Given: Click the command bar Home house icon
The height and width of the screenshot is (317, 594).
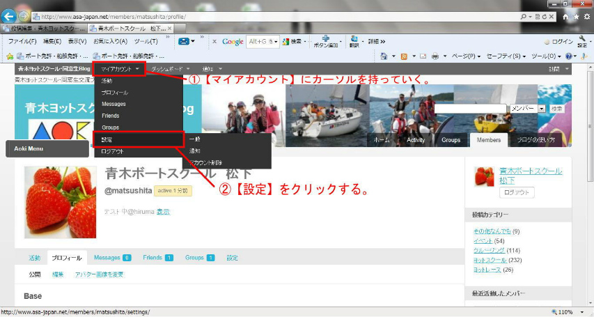Looking at the screenshot, I should pos(384,56).
